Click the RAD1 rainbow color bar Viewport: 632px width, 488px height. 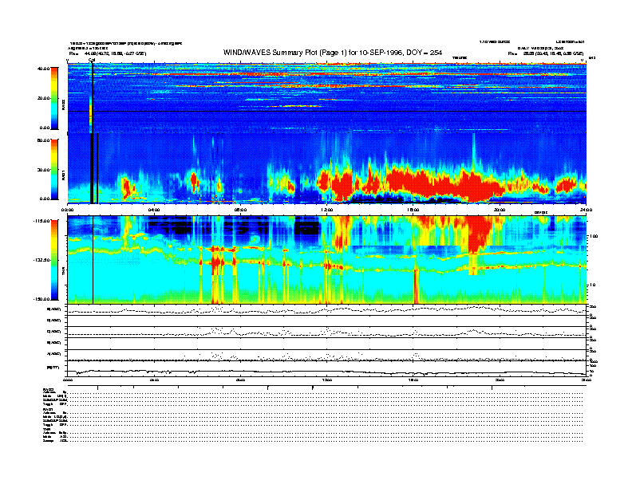(x=54, y=169)
